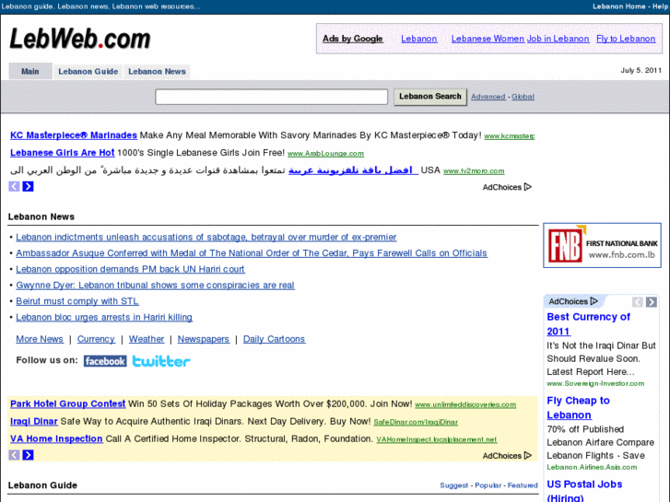Open Fly Cheap to Lebanon ad
This screenshot has width=670, height=502.
pyautogui.click(x=578, y=407)
